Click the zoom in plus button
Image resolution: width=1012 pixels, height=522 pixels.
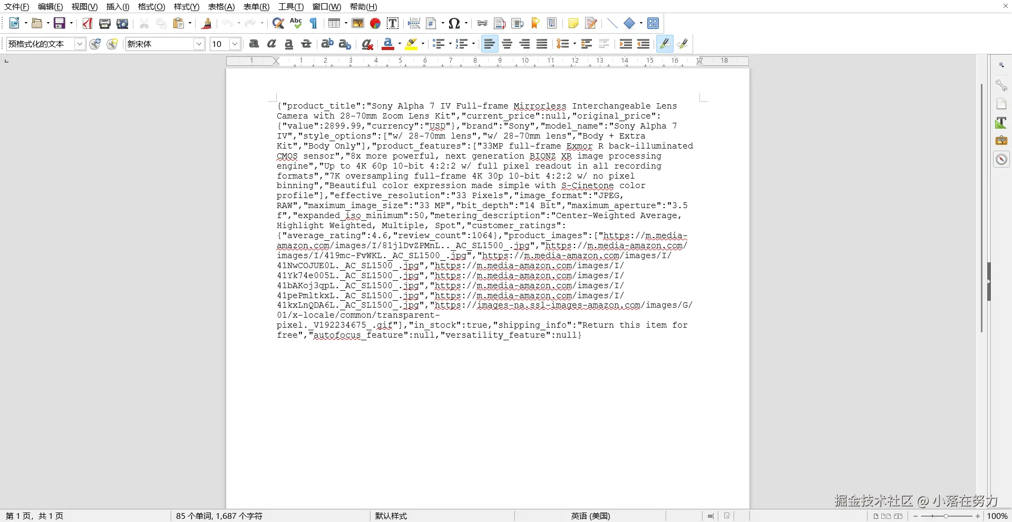click(x=978, y=516)
